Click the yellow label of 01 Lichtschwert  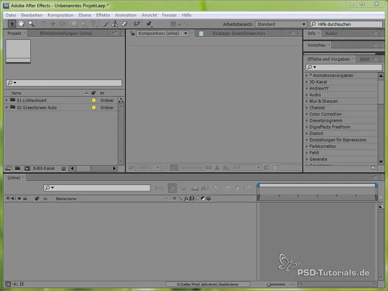point(94,100)
